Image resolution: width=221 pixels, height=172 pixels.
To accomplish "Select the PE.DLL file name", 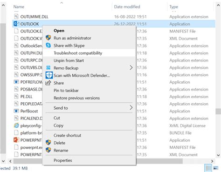I will pyautogui.click(x=27, y=97).
